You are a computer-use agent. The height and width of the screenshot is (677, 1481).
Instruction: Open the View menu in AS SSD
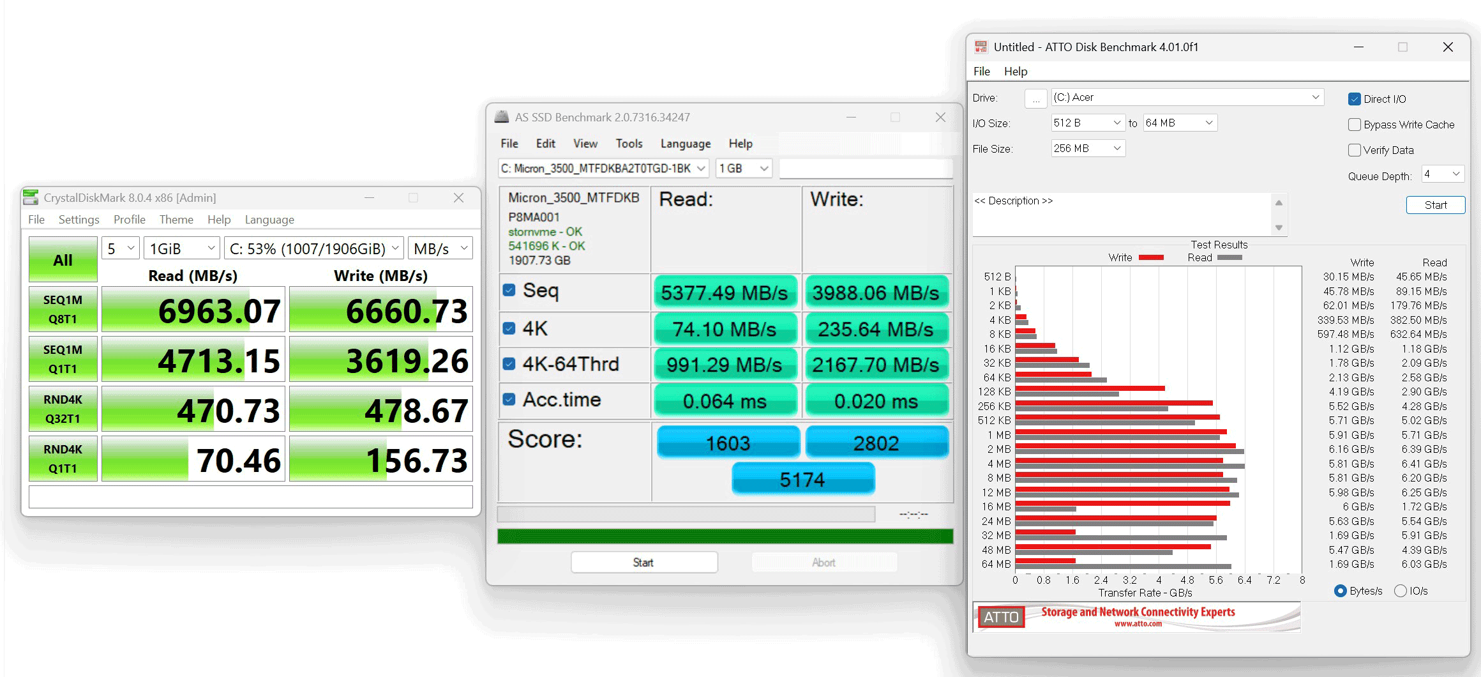pyautogui.click(x=585, y=144)
